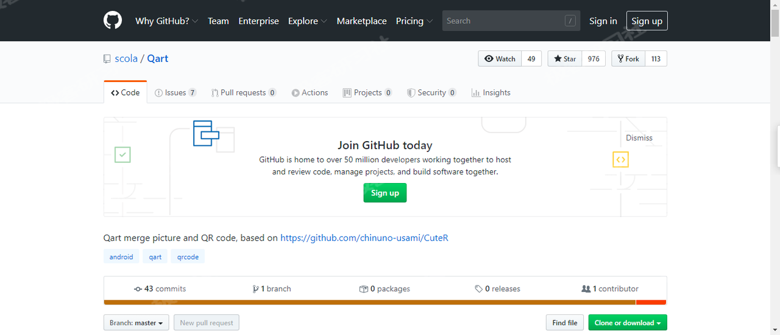Open the Security tab
The height and width of the screenshot is (335, 780).
point(431,92)
